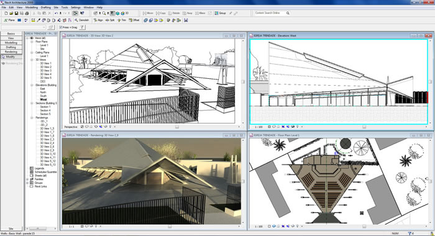Open the Window menu
435x236 pixels.
pos(88,7)
